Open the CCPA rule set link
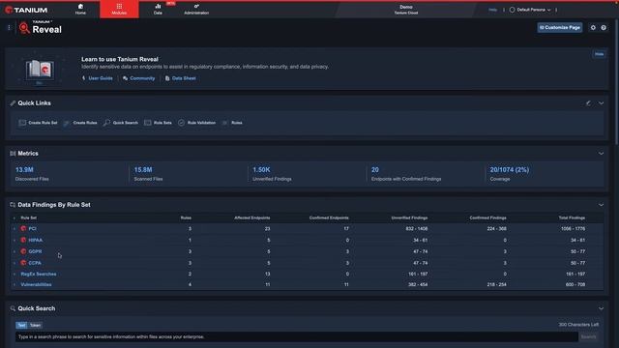Image resolution: width=619 pixels, height=348 pixels. [x=35, y=263]
